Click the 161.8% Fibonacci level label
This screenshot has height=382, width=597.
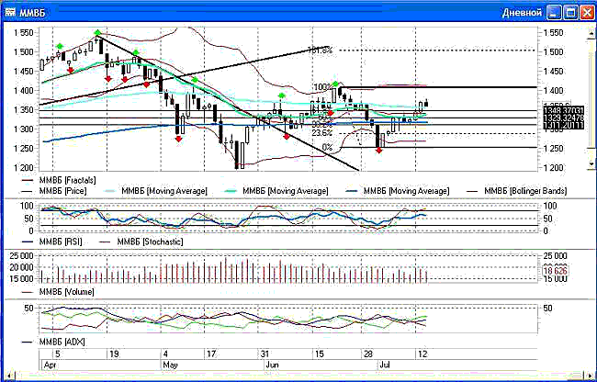point(320,51)
